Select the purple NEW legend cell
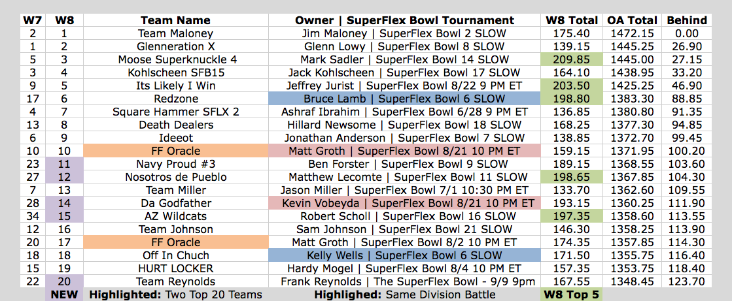This screenshot has height=301, width=732. 64,294
